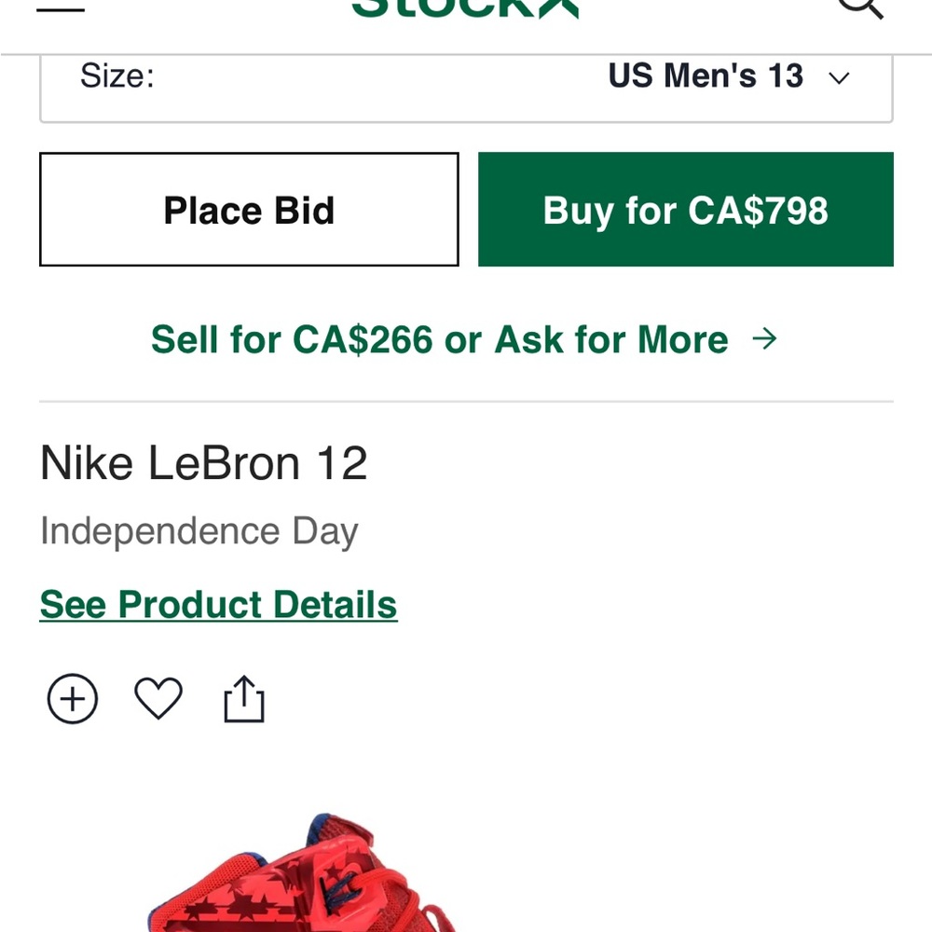Open "See Product Details"

click(x=218, y=604)
